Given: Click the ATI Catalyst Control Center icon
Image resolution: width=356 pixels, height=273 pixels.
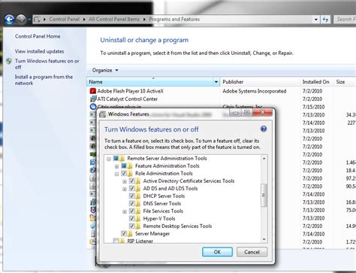Looking at the screenshot, I should point(93,99).
